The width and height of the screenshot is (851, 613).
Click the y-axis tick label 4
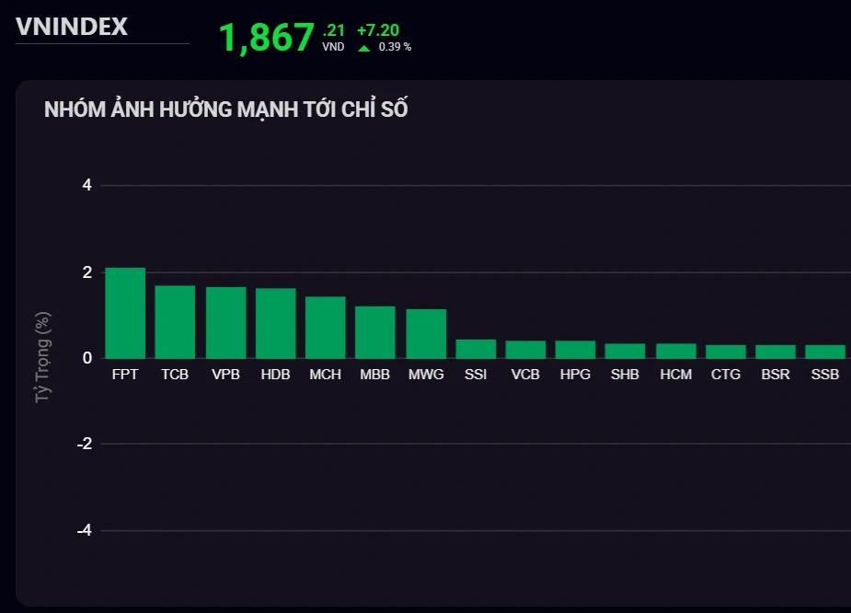coord(86,186)
